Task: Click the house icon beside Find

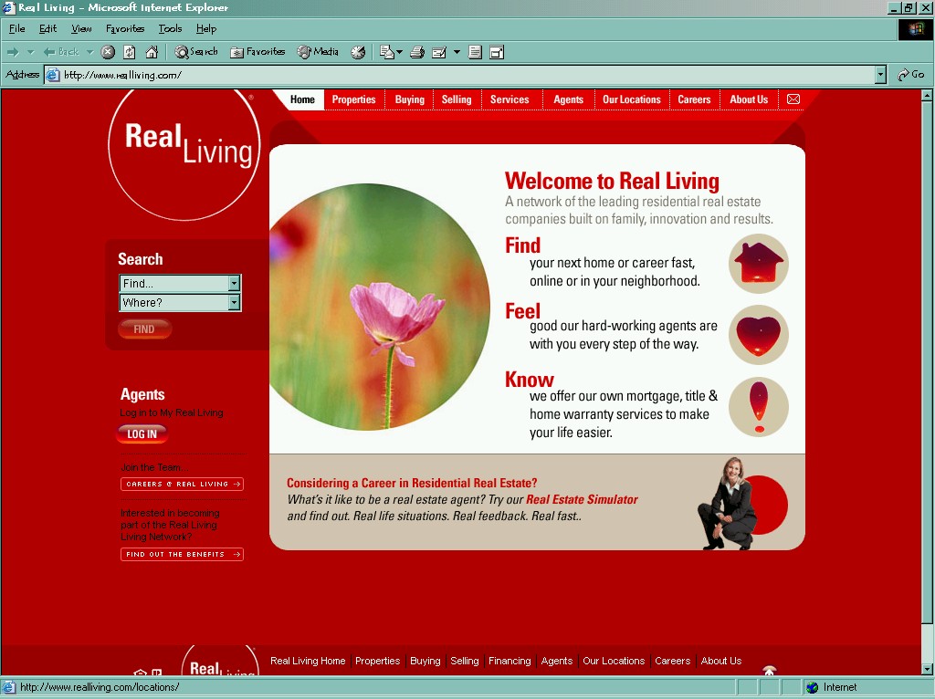Action: coord(759,264)
